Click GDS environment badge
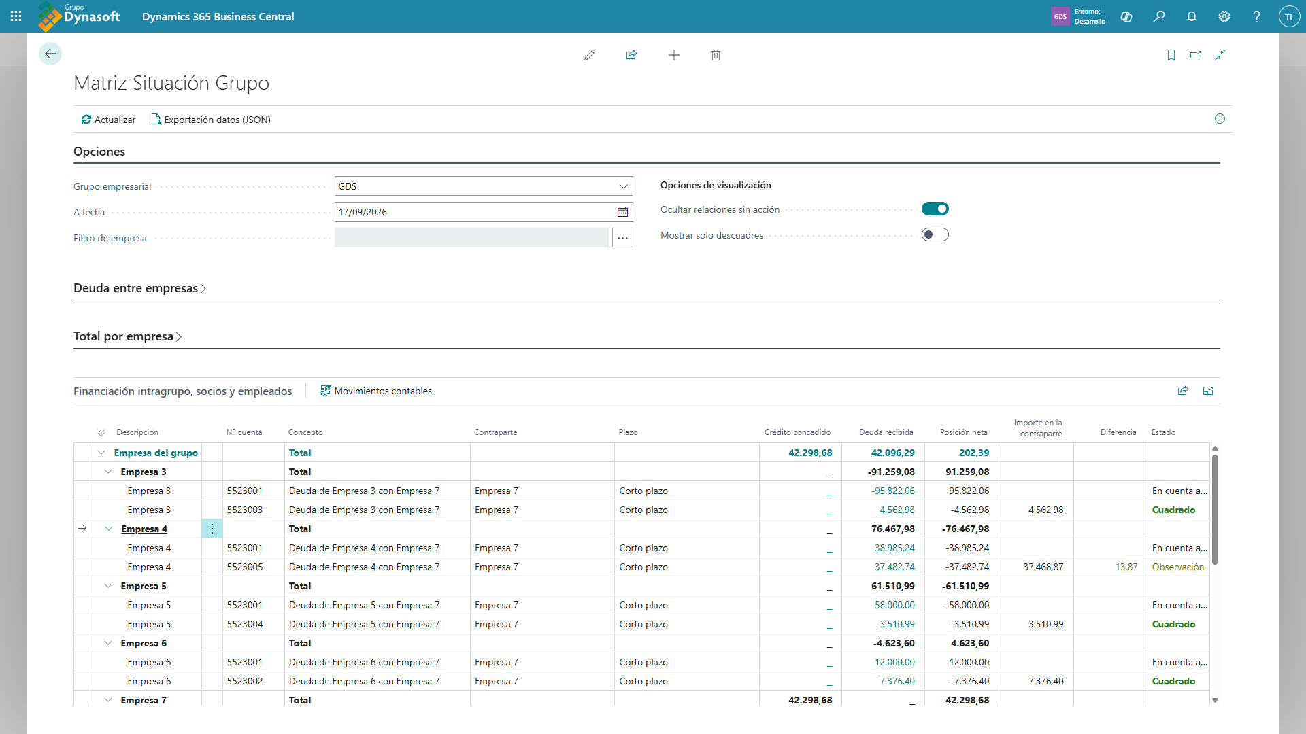 pyautogui.click(x=1060, y=16)
